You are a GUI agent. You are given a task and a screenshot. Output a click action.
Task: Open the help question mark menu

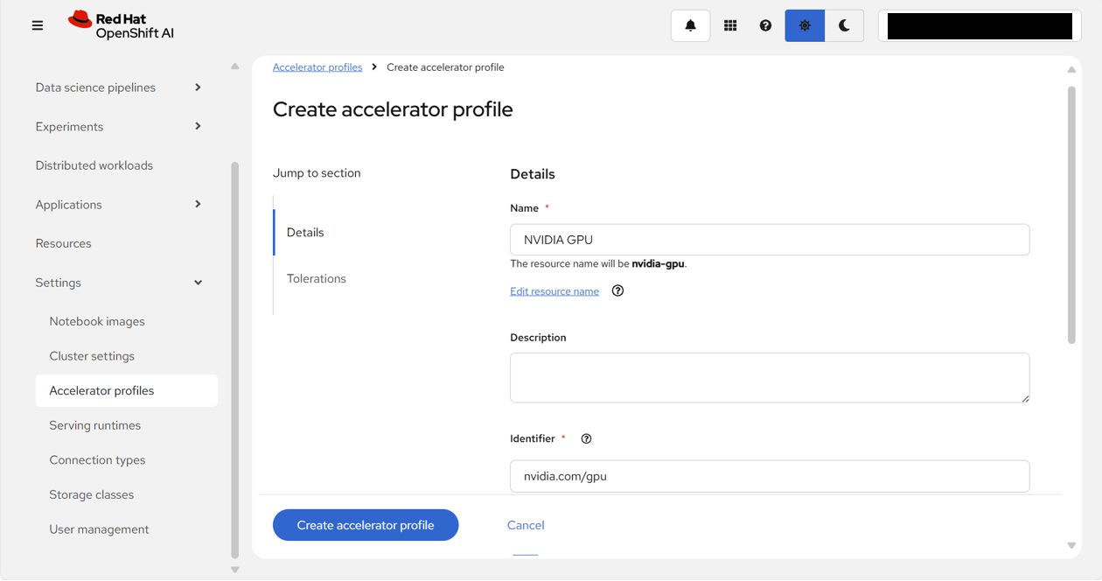[765, 25]
